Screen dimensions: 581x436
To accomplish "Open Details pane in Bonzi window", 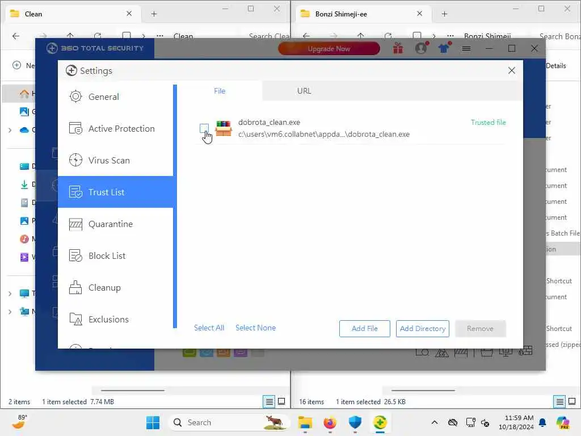I will 556,66.
